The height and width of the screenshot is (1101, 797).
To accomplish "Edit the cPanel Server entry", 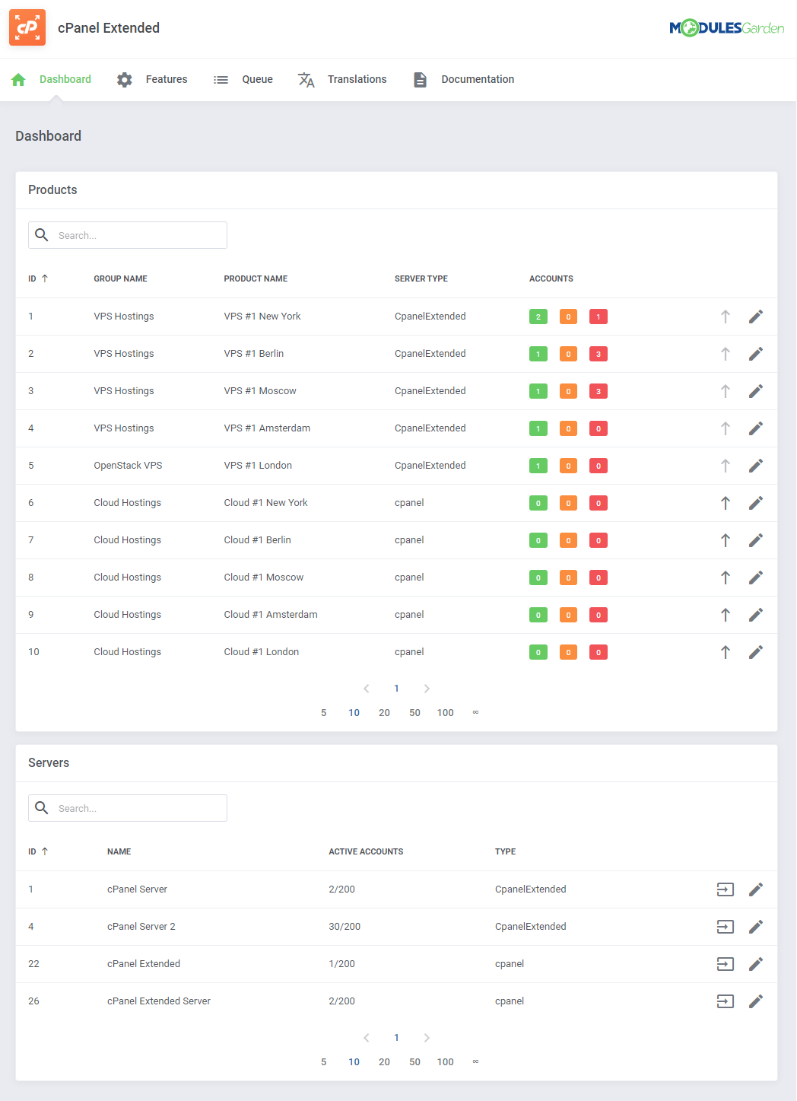I will pyautogui.click(x=756, y=889).
